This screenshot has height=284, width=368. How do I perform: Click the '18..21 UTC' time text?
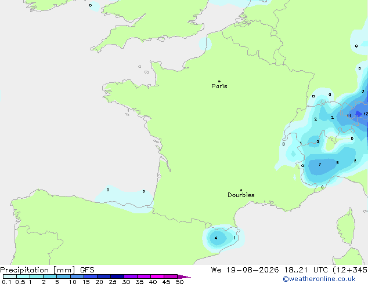pos(306,270)
